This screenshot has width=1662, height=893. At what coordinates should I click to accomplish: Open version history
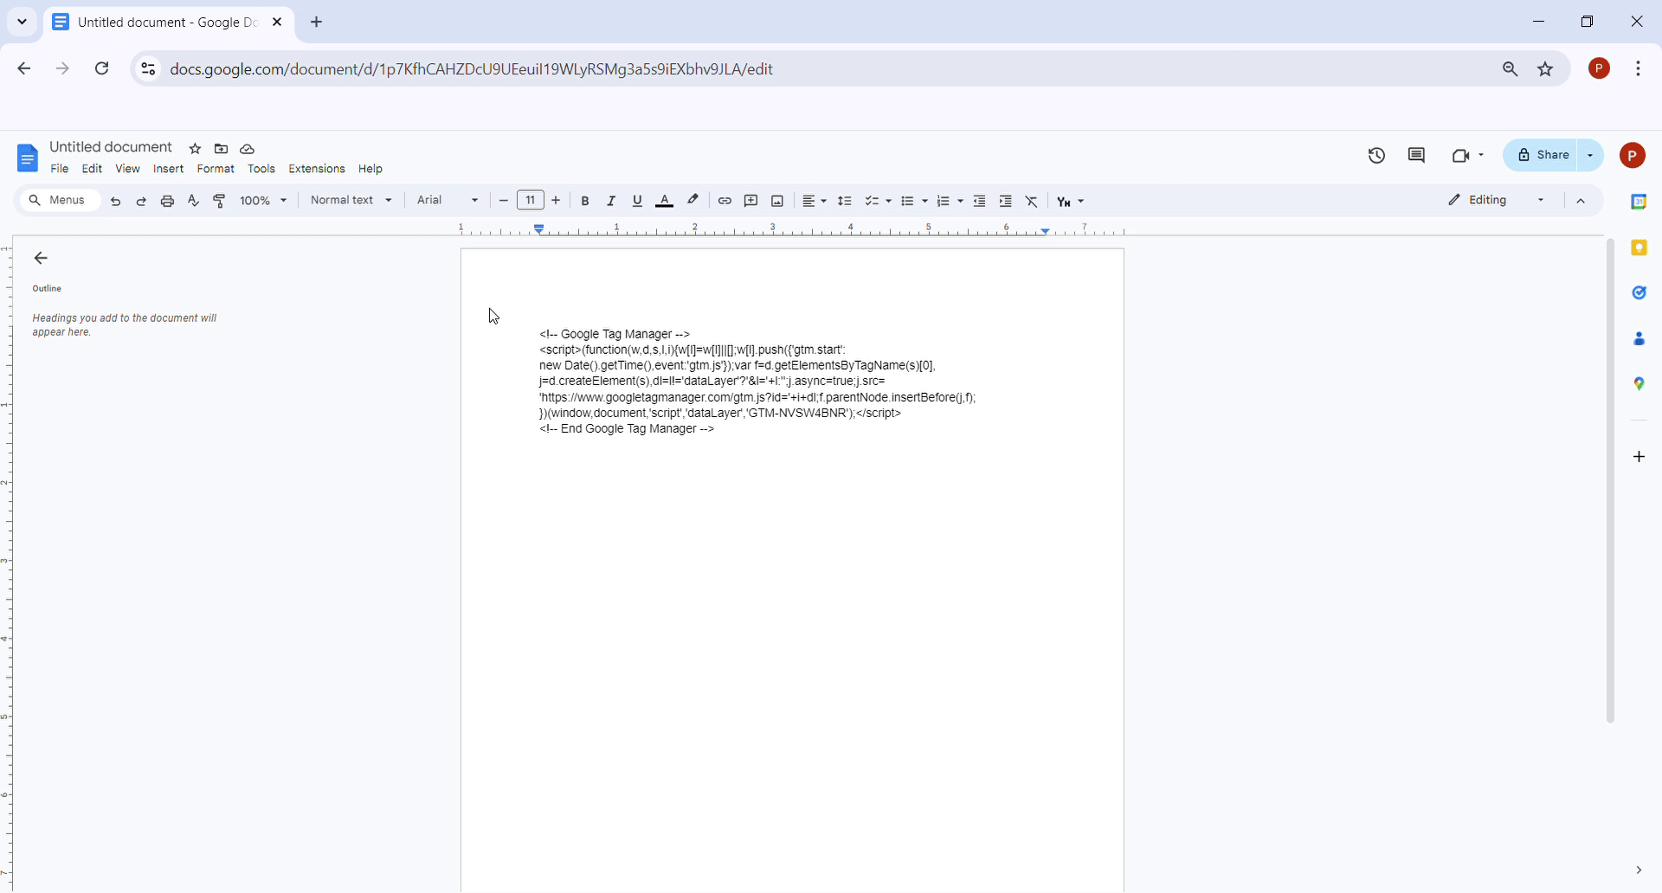(1377, 157)
